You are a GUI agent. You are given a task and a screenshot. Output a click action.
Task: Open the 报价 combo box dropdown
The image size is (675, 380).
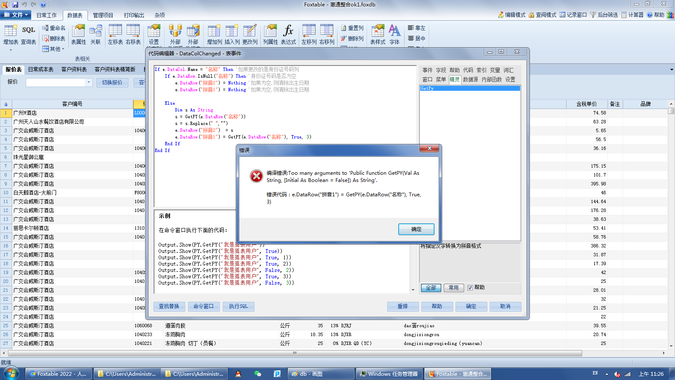pyautogui.click(x=89, y=83)
